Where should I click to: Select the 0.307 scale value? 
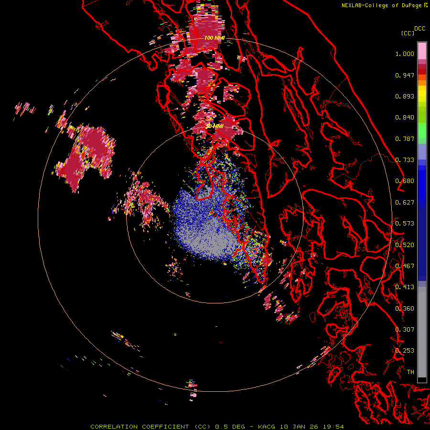point(405,329)
